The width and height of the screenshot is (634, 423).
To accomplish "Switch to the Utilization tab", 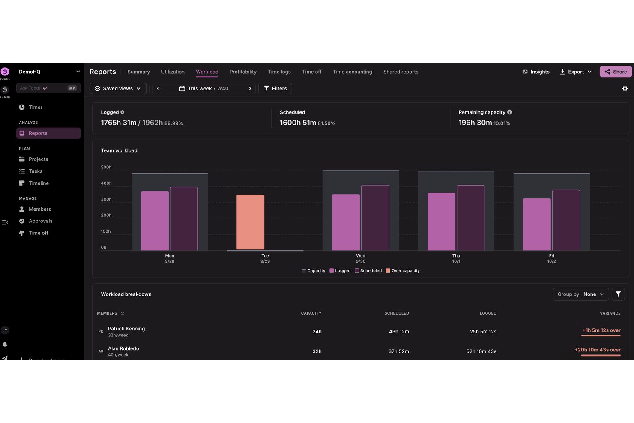I will click(x=173, y=72).
